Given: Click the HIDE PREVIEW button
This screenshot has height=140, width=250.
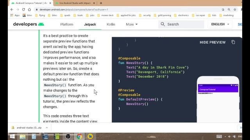Looking at the screenshot, I should click(x=212, y=42).
